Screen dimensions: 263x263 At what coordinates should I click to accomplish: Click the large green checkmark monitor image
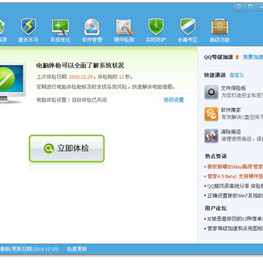(x=12, y=83)
